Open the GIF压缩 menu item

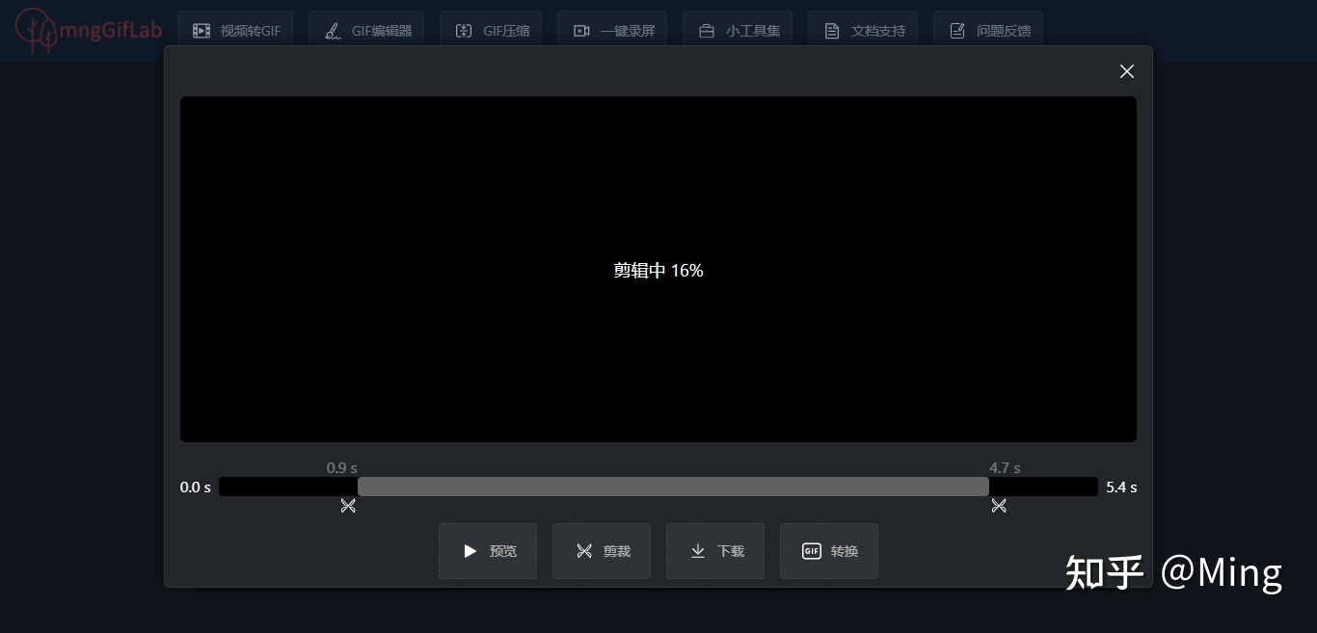point(491,31)
